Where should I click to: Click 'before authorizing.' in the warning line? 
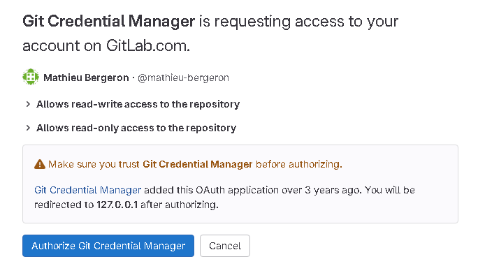[299, 164]
